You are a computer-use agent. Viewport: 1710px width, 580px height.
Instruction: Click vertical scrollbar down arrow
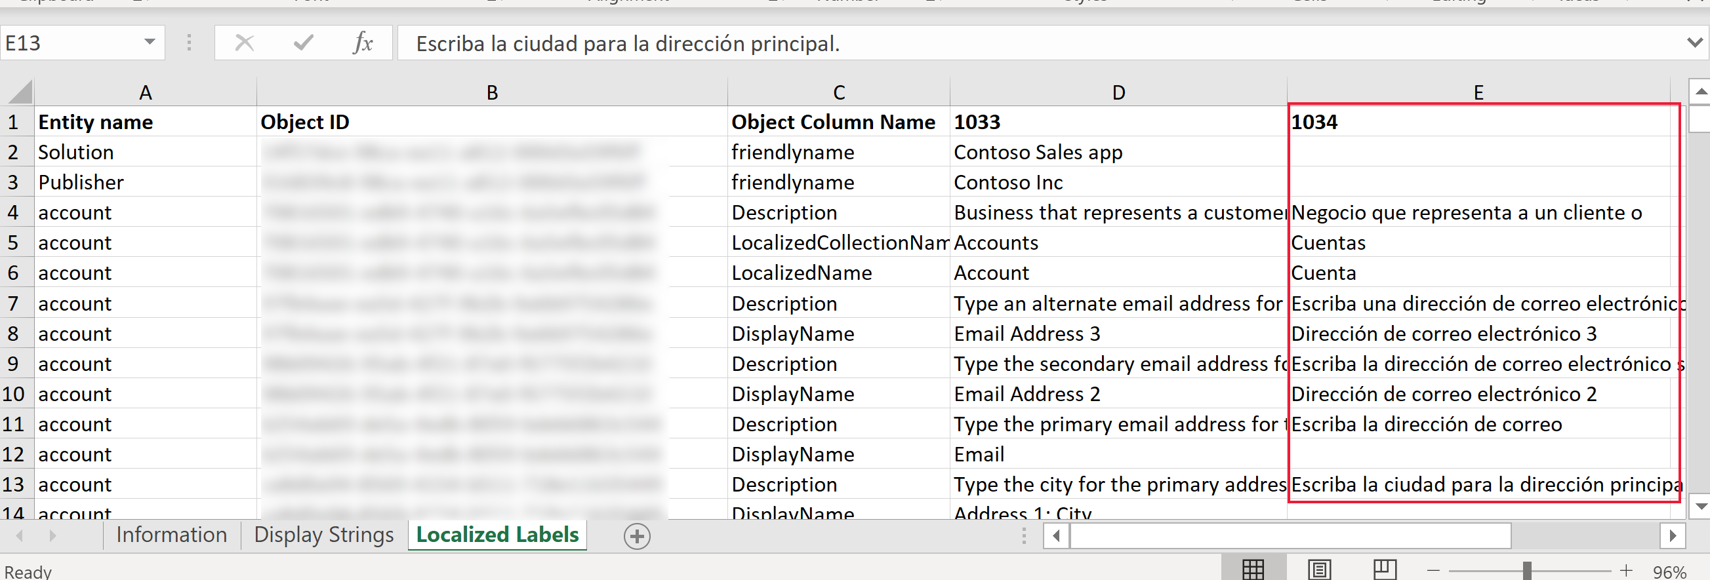point(1700,507)
